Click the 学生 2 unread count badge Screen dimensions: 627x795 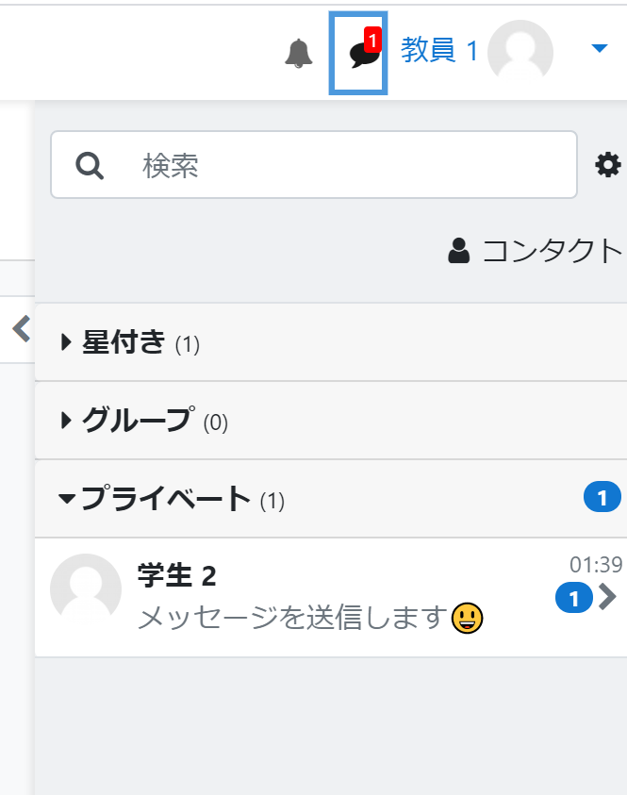574,598
